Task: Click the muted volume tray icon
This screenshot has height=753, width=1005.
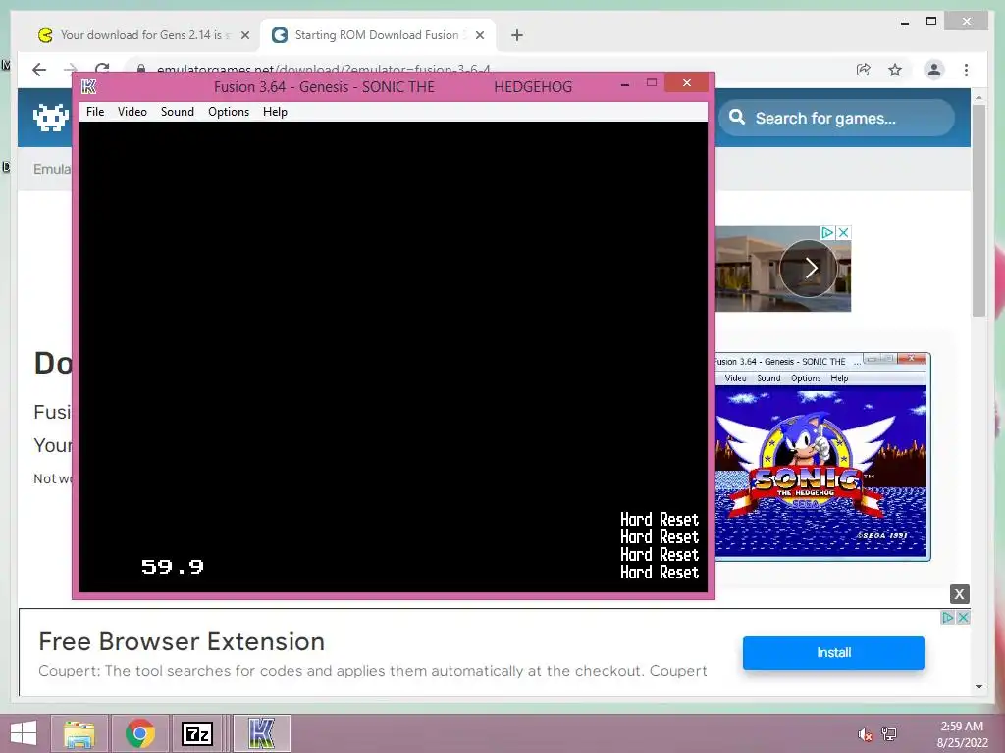Action: coord(865,733)
